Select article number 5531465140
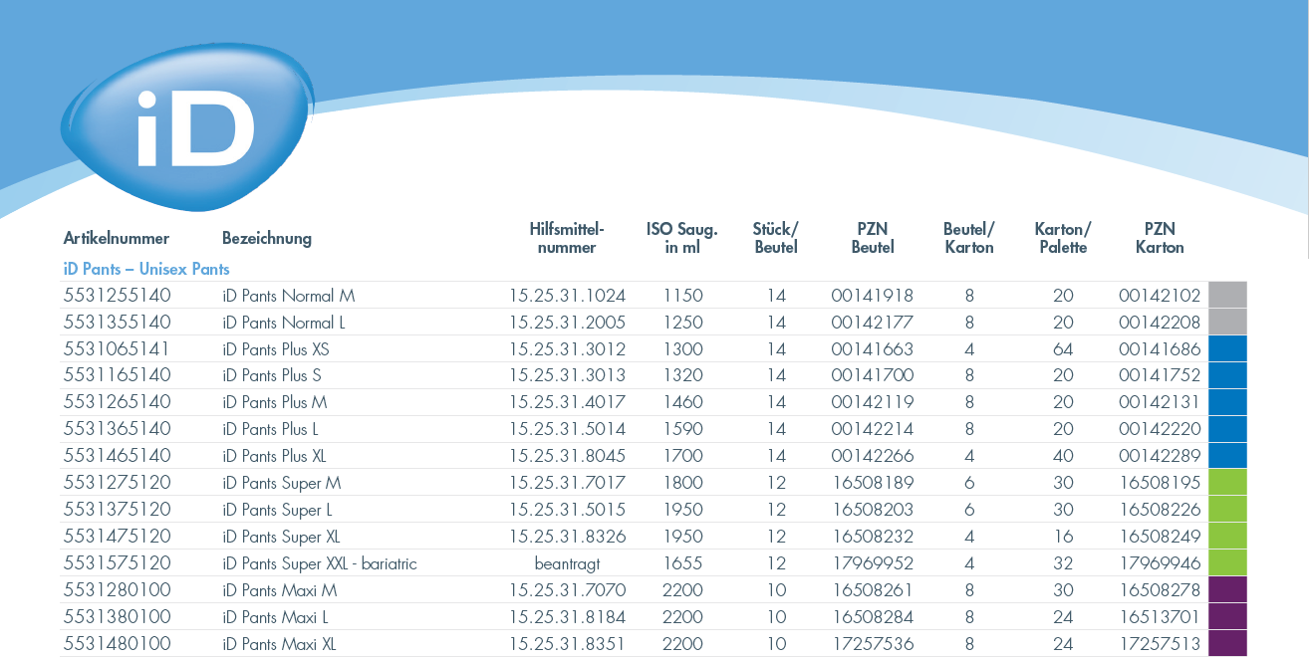Image resolution: width=1309 pixels, height=662 pixels. click(118, 456)
